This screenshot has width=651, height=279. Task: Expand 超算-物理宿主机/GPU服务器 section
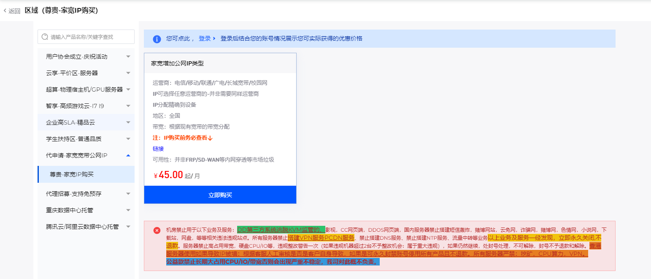(x=128, y=89)
